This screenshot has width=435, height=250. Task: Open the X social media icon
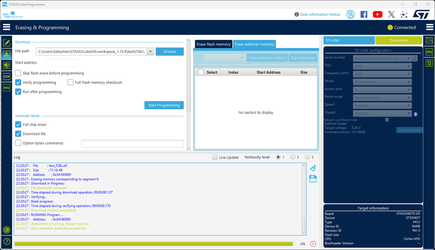coord(391,14)
